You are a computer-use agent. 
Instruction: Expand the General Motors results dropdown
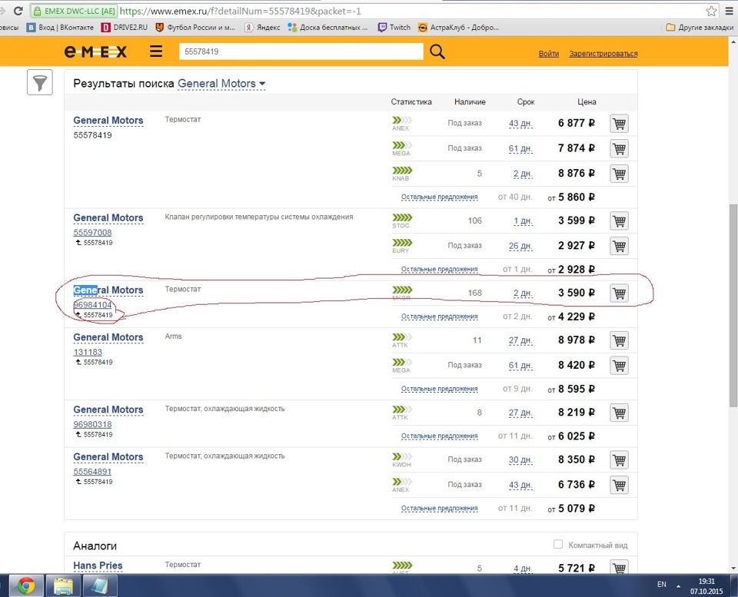[x=221, y=84]
